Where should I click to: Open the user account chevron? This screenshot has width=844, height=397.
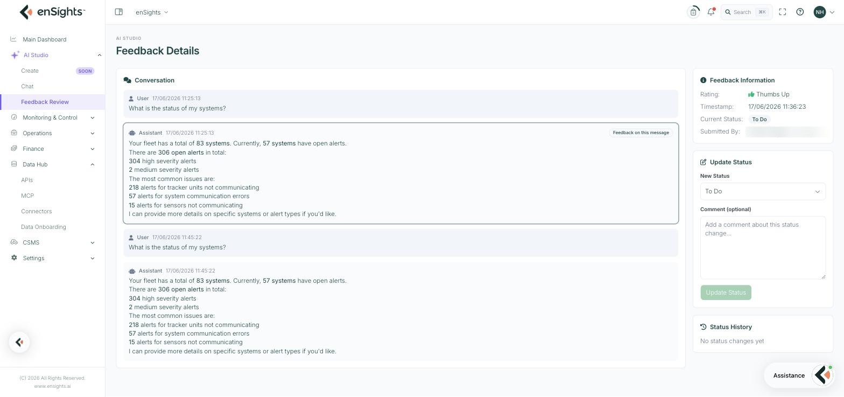point(832,12)
